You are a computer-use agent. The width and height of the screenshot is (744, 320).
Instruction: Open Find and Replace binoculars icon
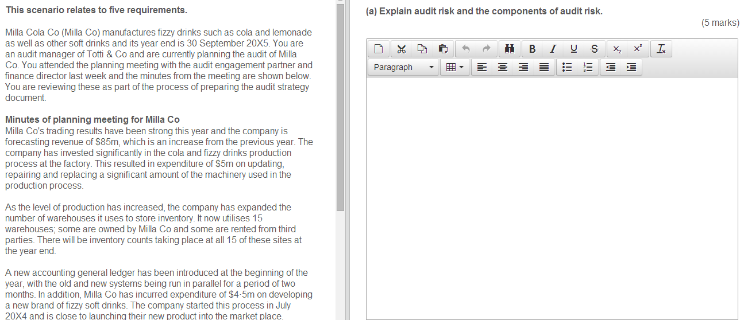pyautogui.click(x=510, y=49)
